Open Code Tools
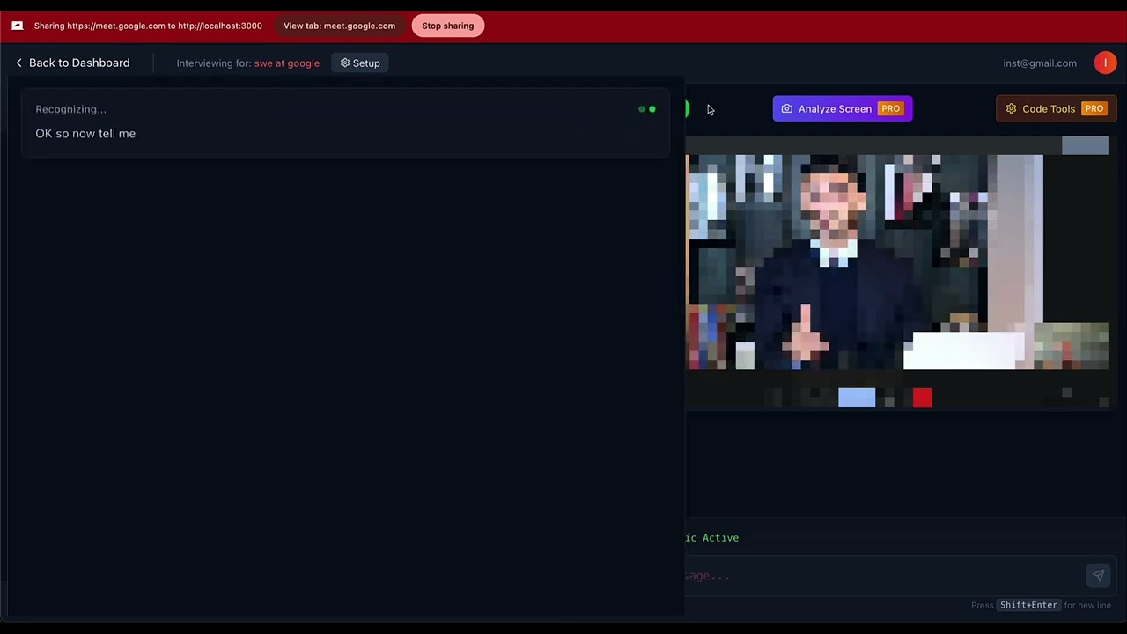Viewport: 1127px width, 634px height. tap(1056, 108)
